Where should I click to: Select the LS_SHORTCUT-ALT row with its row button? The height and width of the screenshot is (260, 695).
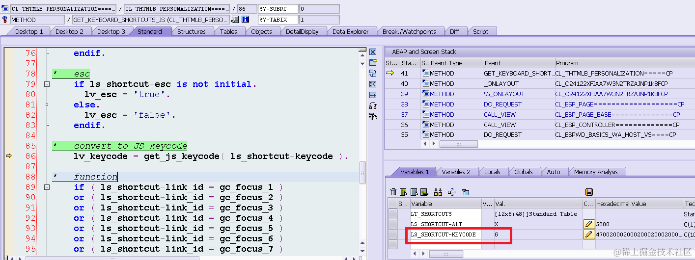[392, 224]
